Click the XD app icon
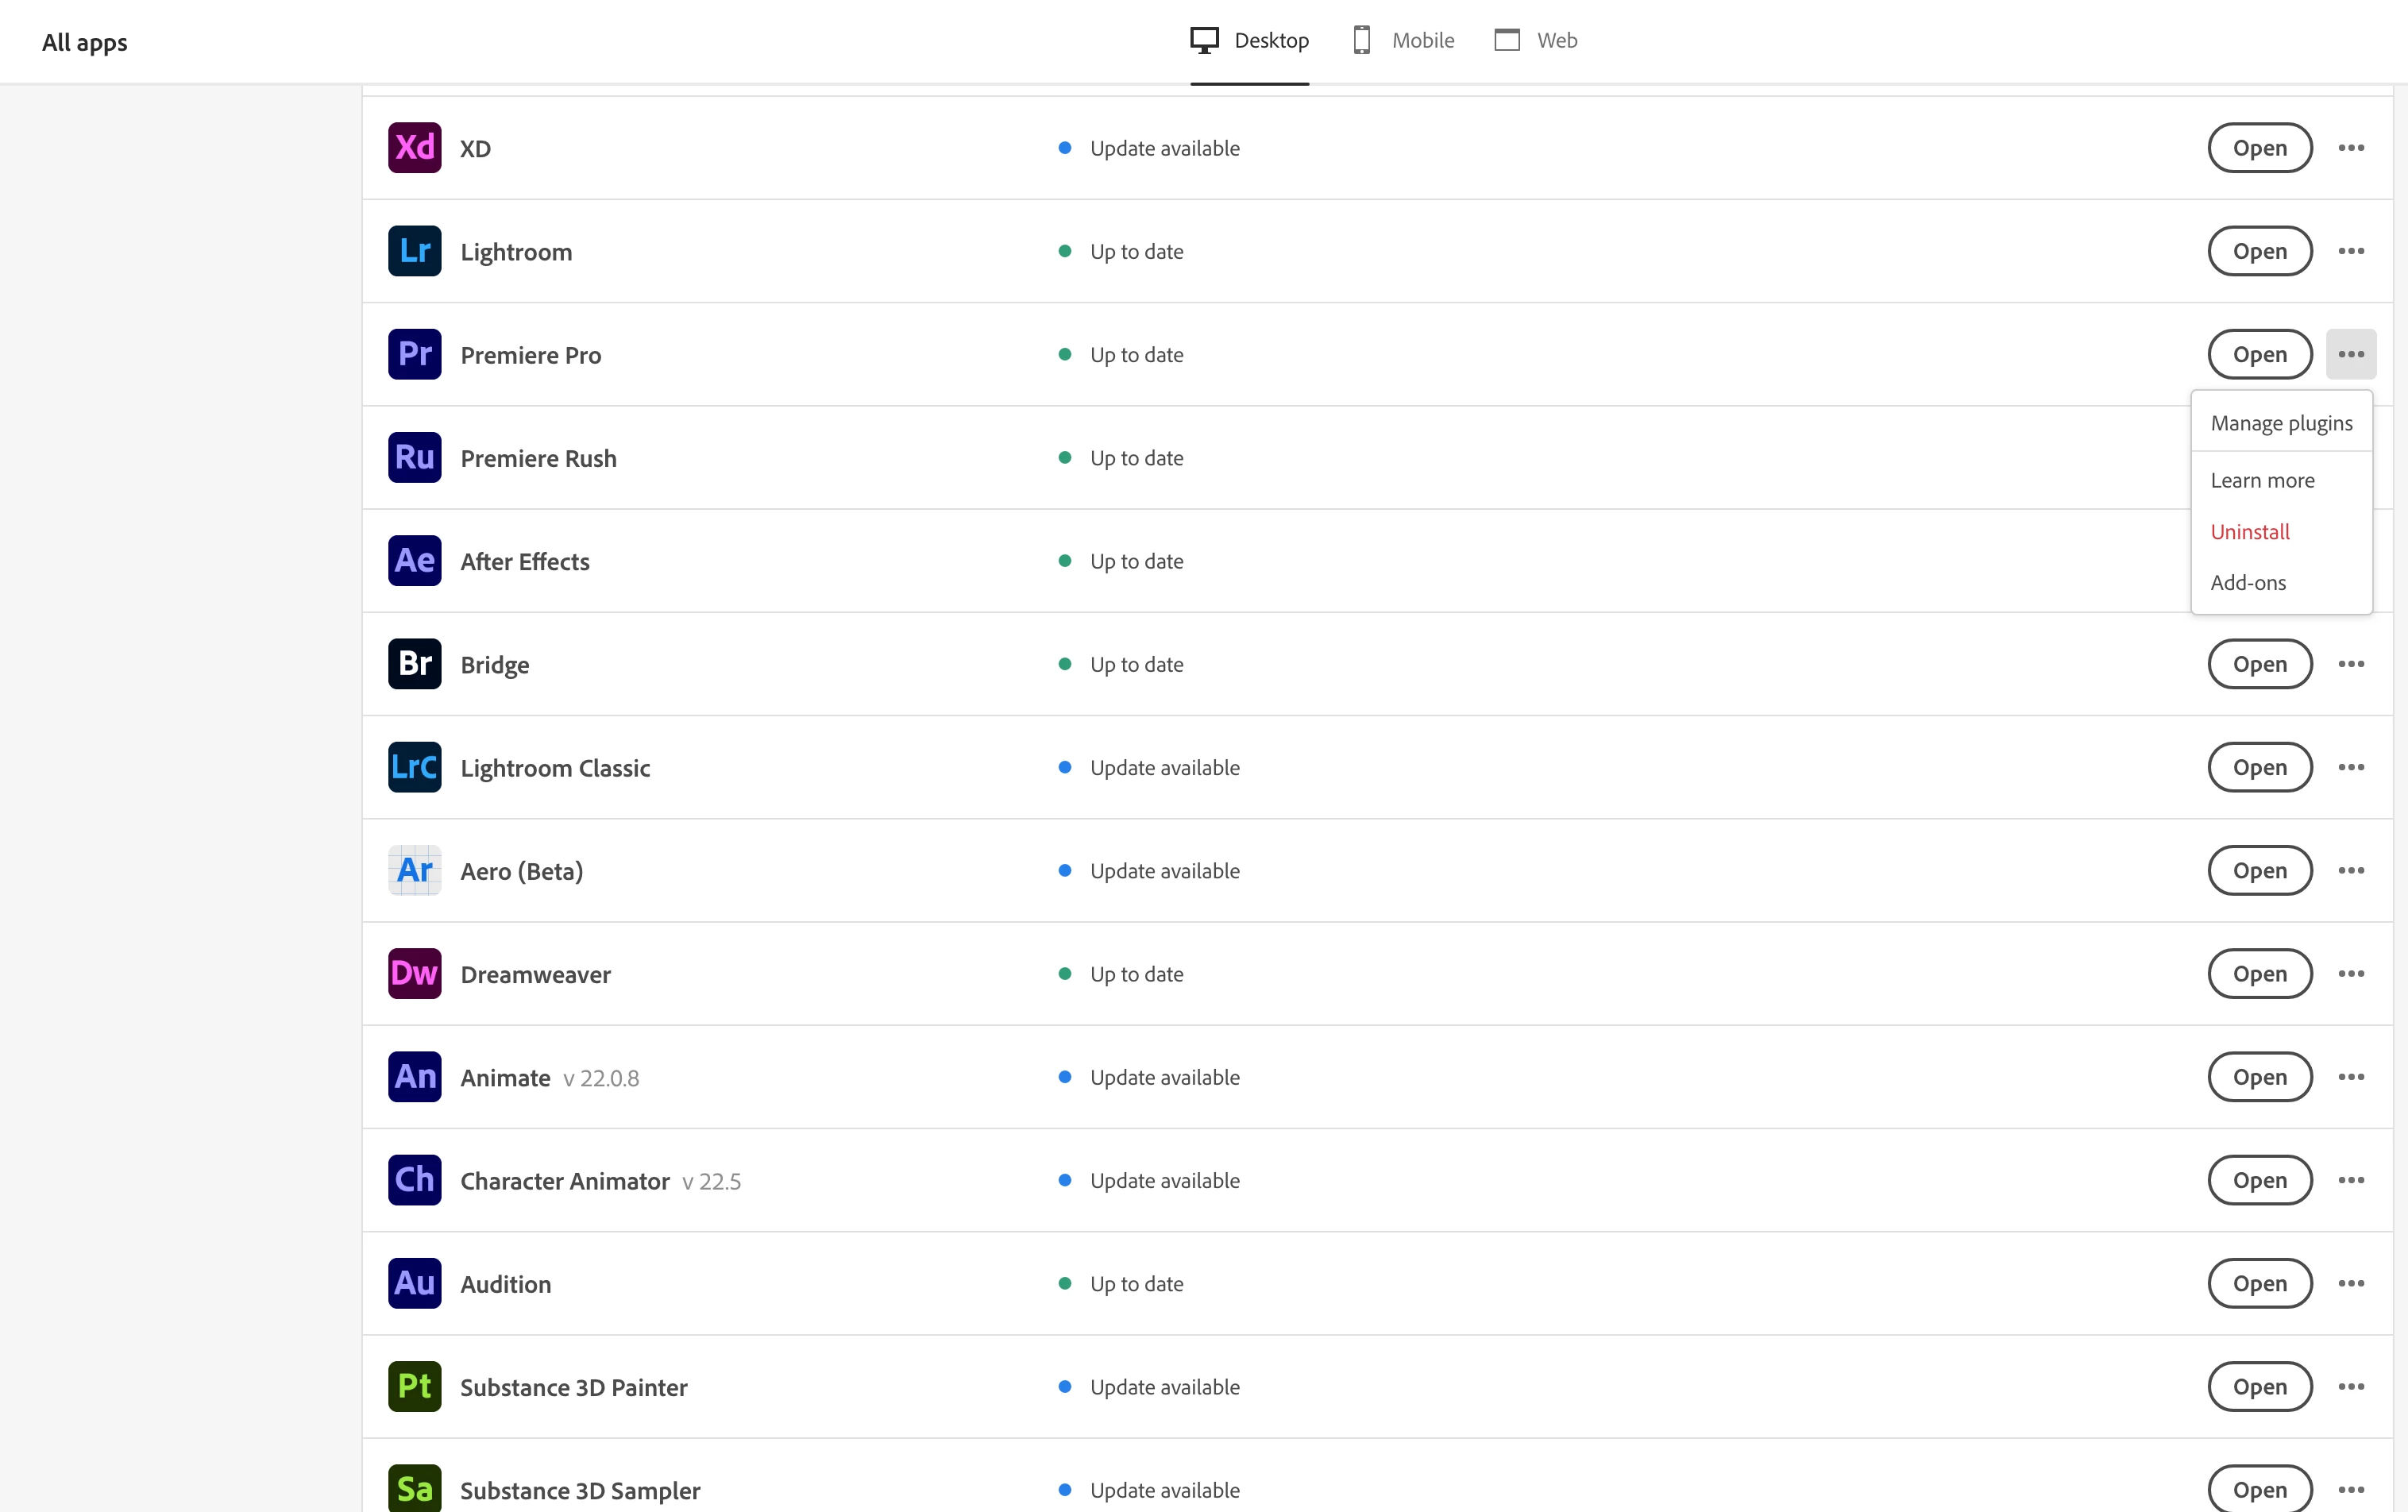The height and width of the screenshot is (1512, 2408). (414, 148)
